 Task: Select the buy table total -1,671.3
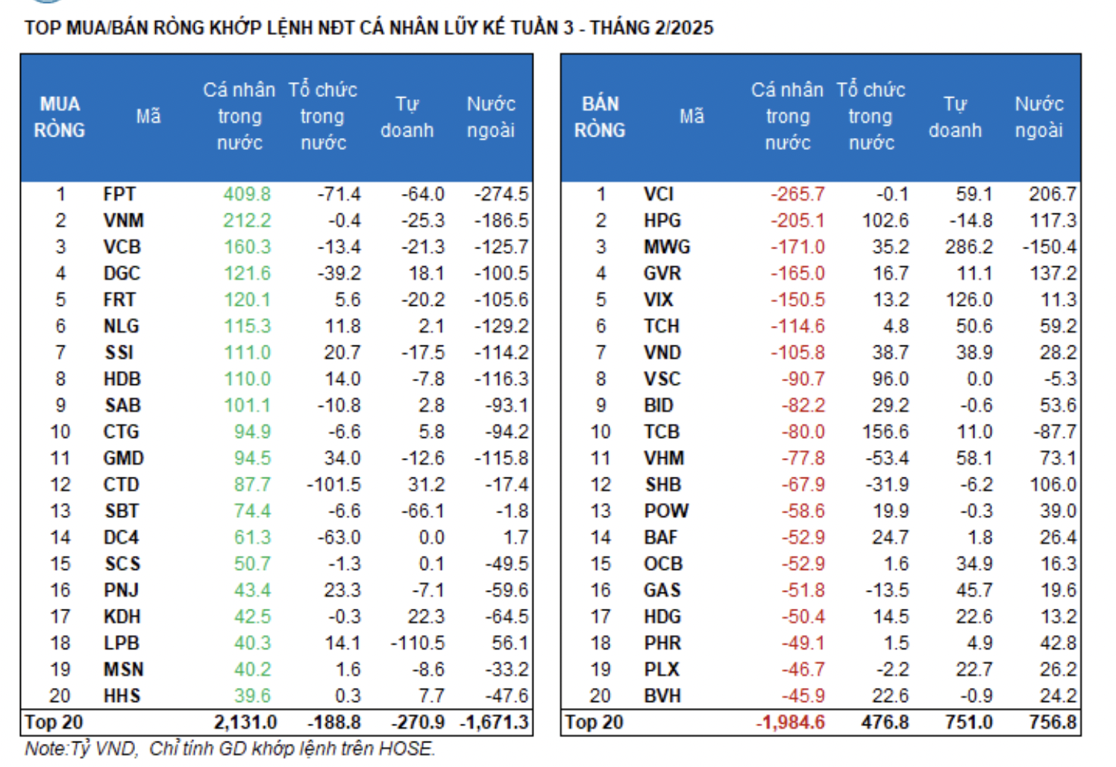[494, 722]
